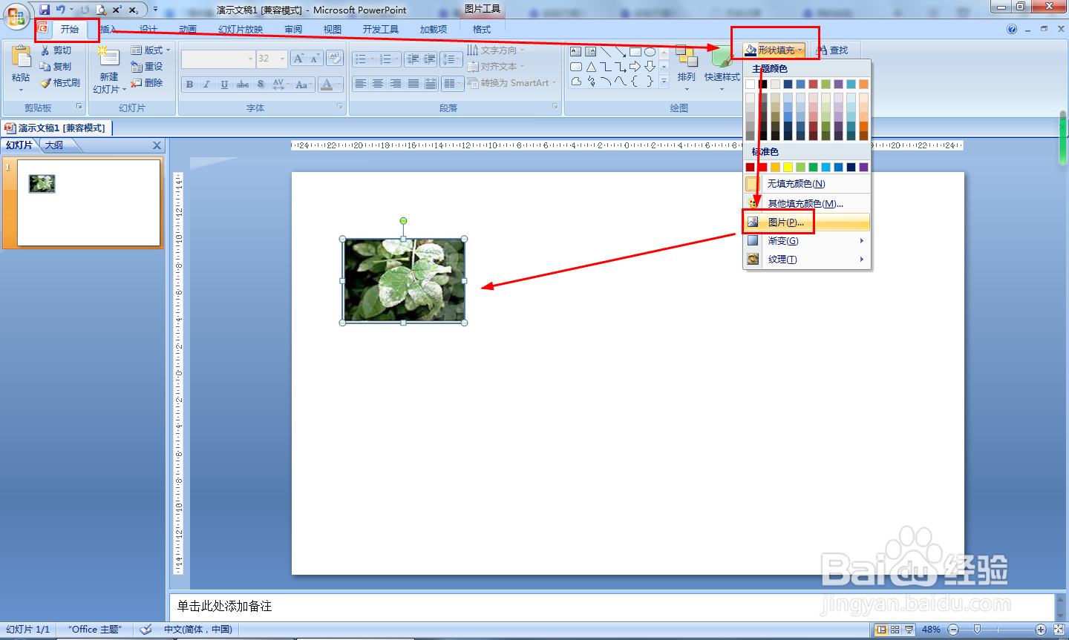Open the font size 32 dropdown
This screenshot has width=1069, height=640.
283,59
